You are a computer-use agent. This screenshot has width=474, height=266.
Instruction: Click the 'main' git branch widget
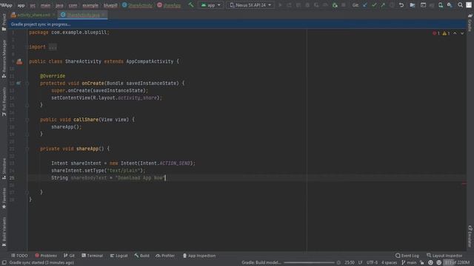tap(409, 263)
